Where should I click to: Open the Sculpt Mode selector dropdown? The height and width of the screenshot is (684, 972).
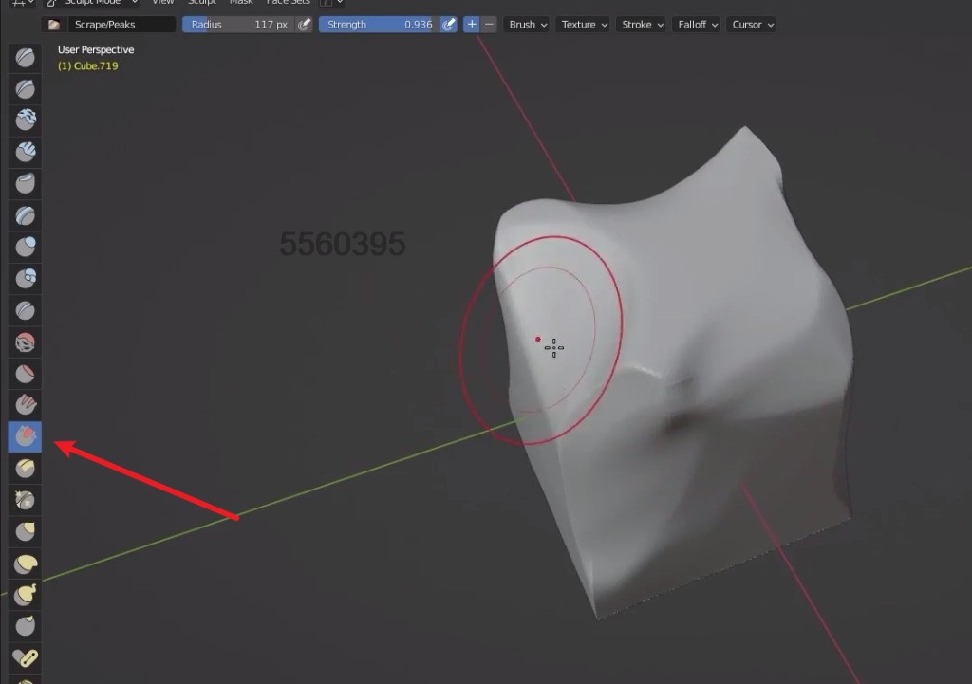[92, 3]
